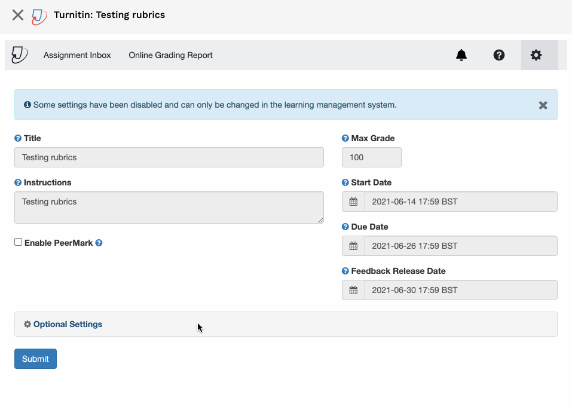Open the Start Date calendar icon
The width and height of the screenshot is (572, 412).
pyautogui.click(x=353, y=202)
